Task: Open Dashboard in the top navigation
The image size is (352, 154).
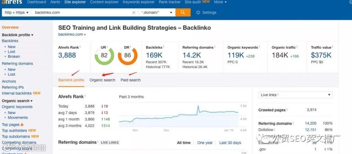Action: point(36,2)
